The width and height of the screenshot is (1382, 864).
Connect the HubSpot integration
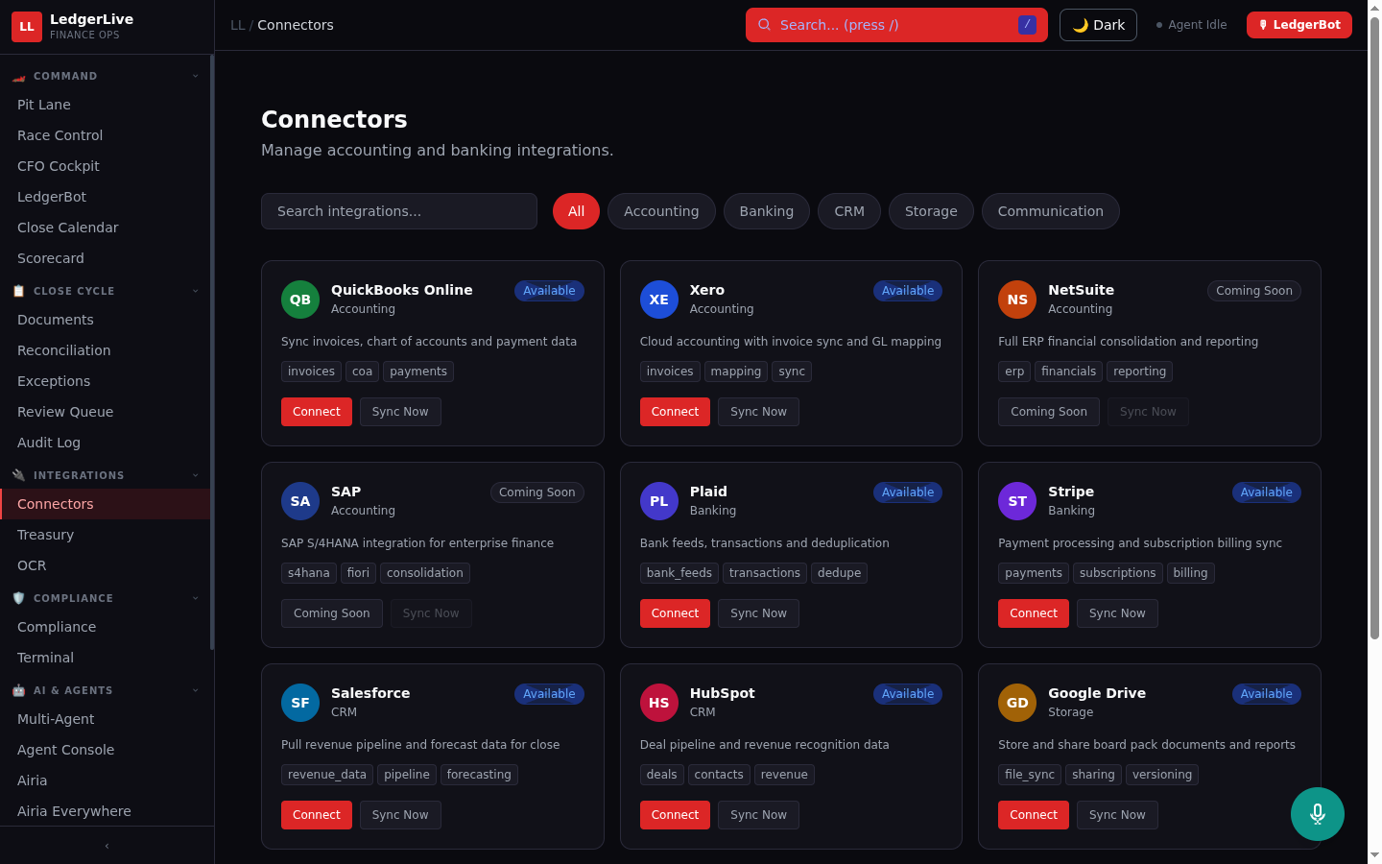[675, 815]
